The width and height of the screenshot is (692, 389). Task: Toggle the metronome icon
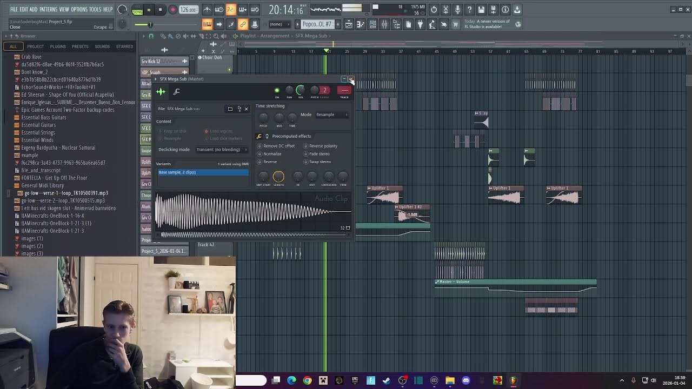point(207,10)
